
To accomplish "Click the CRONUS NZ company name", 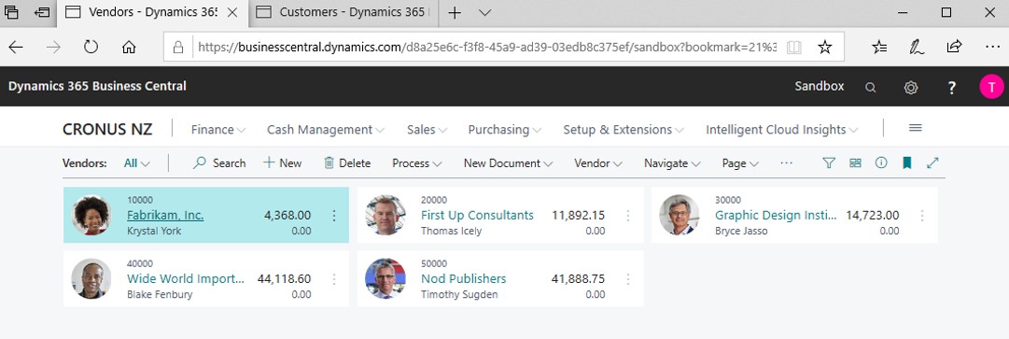I will point(107,129).
